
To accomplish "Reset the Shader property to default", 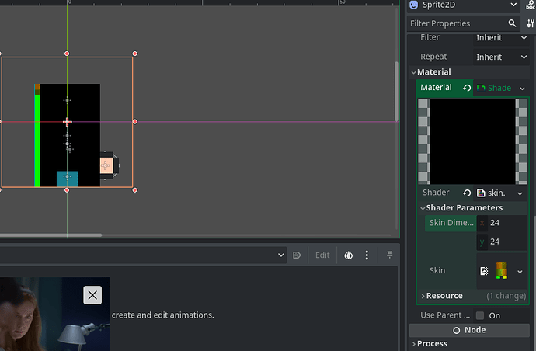I will click(467, 193).
